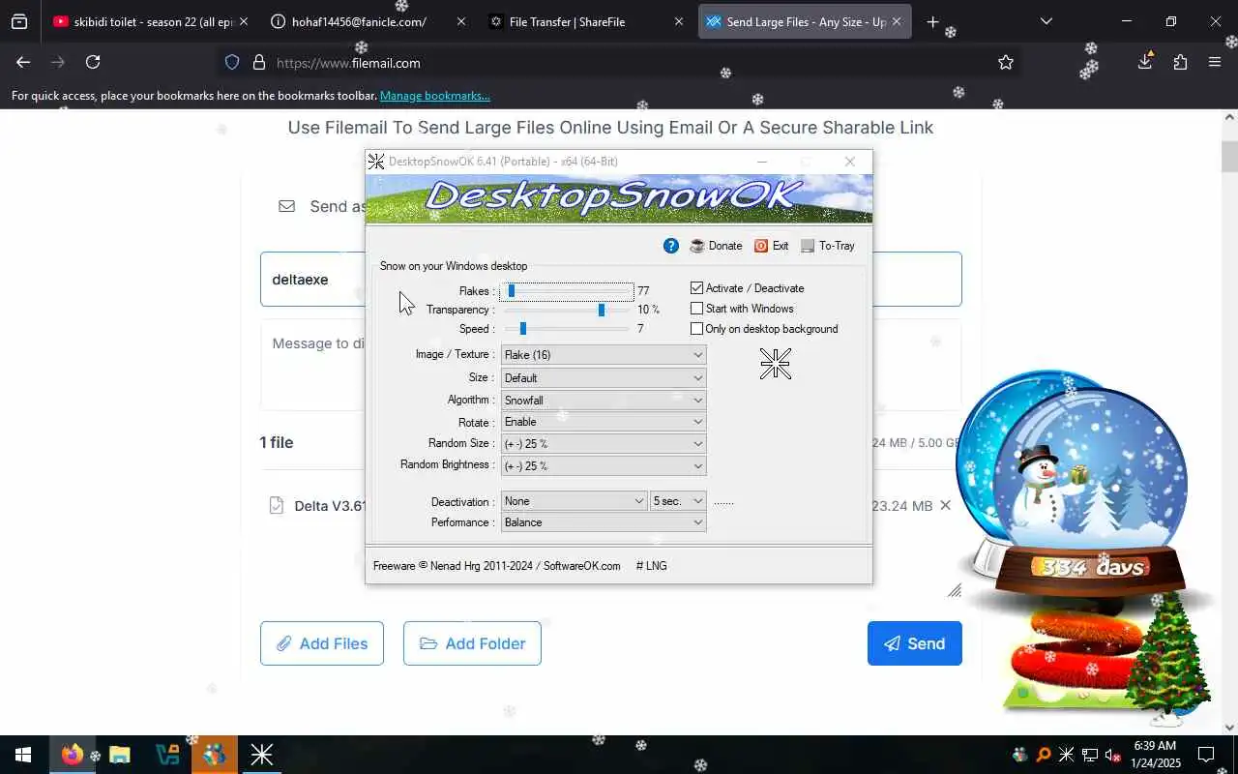The width and height of the screenshot is (1238, 774).
Task: List all tabs with the chevron button
Action: 1046,21
